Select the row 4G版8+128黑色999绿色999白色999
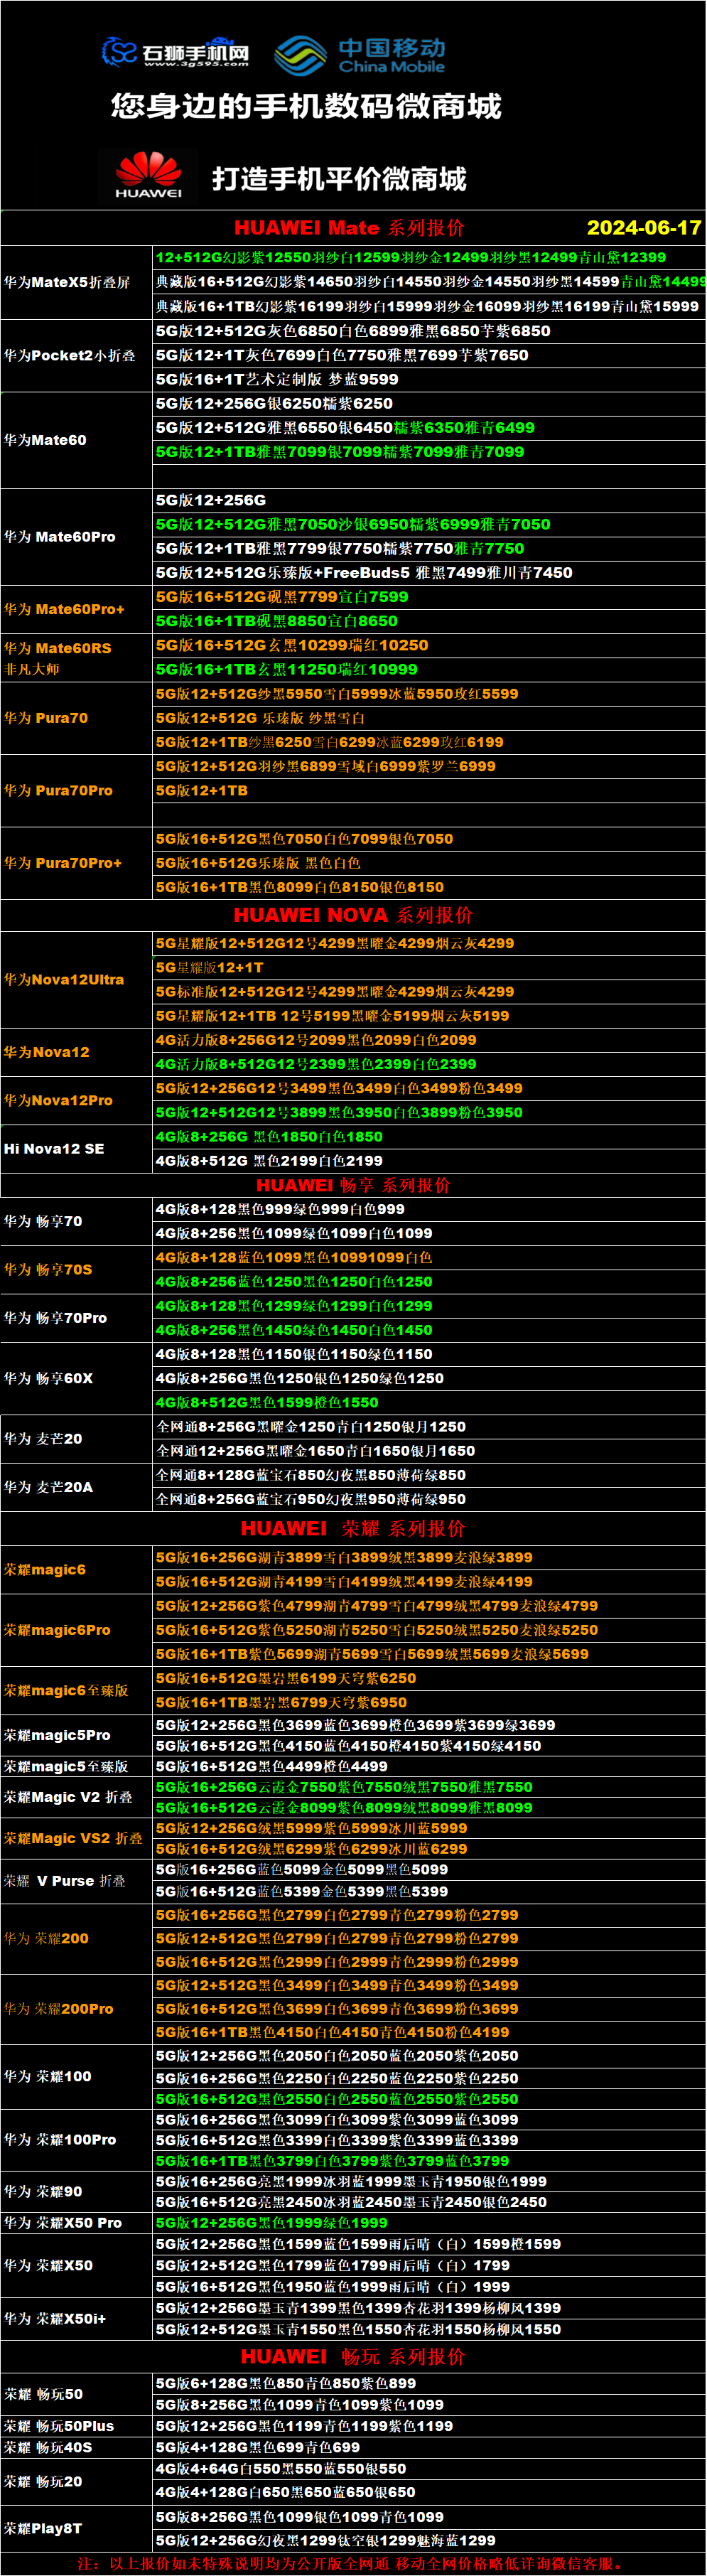The image size is (707, 2576). (430, 1209)
